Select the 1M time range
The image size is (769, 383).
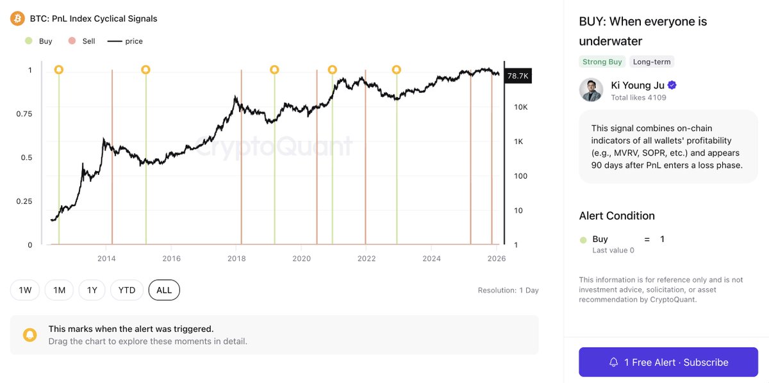[x=59, y=289]
